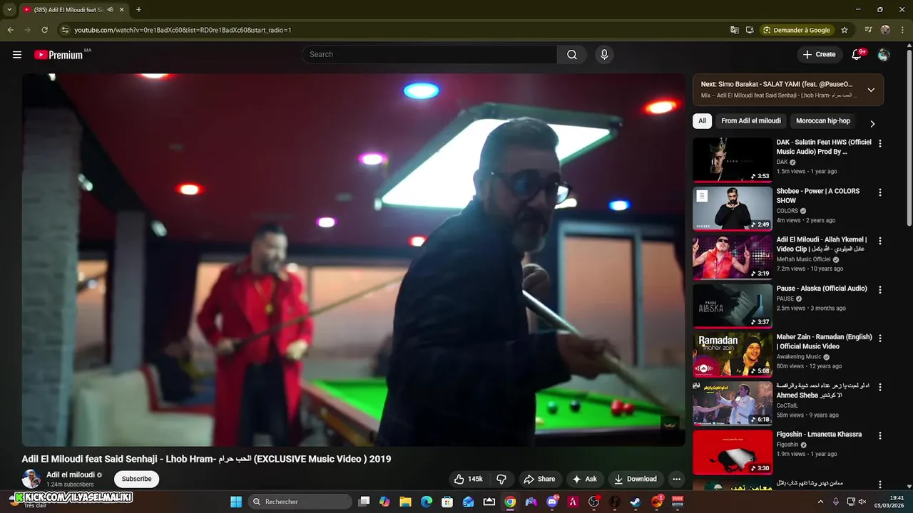Mute the tab using speaker icon
Viewport: 913px width, 513px height.
[110, 10]
